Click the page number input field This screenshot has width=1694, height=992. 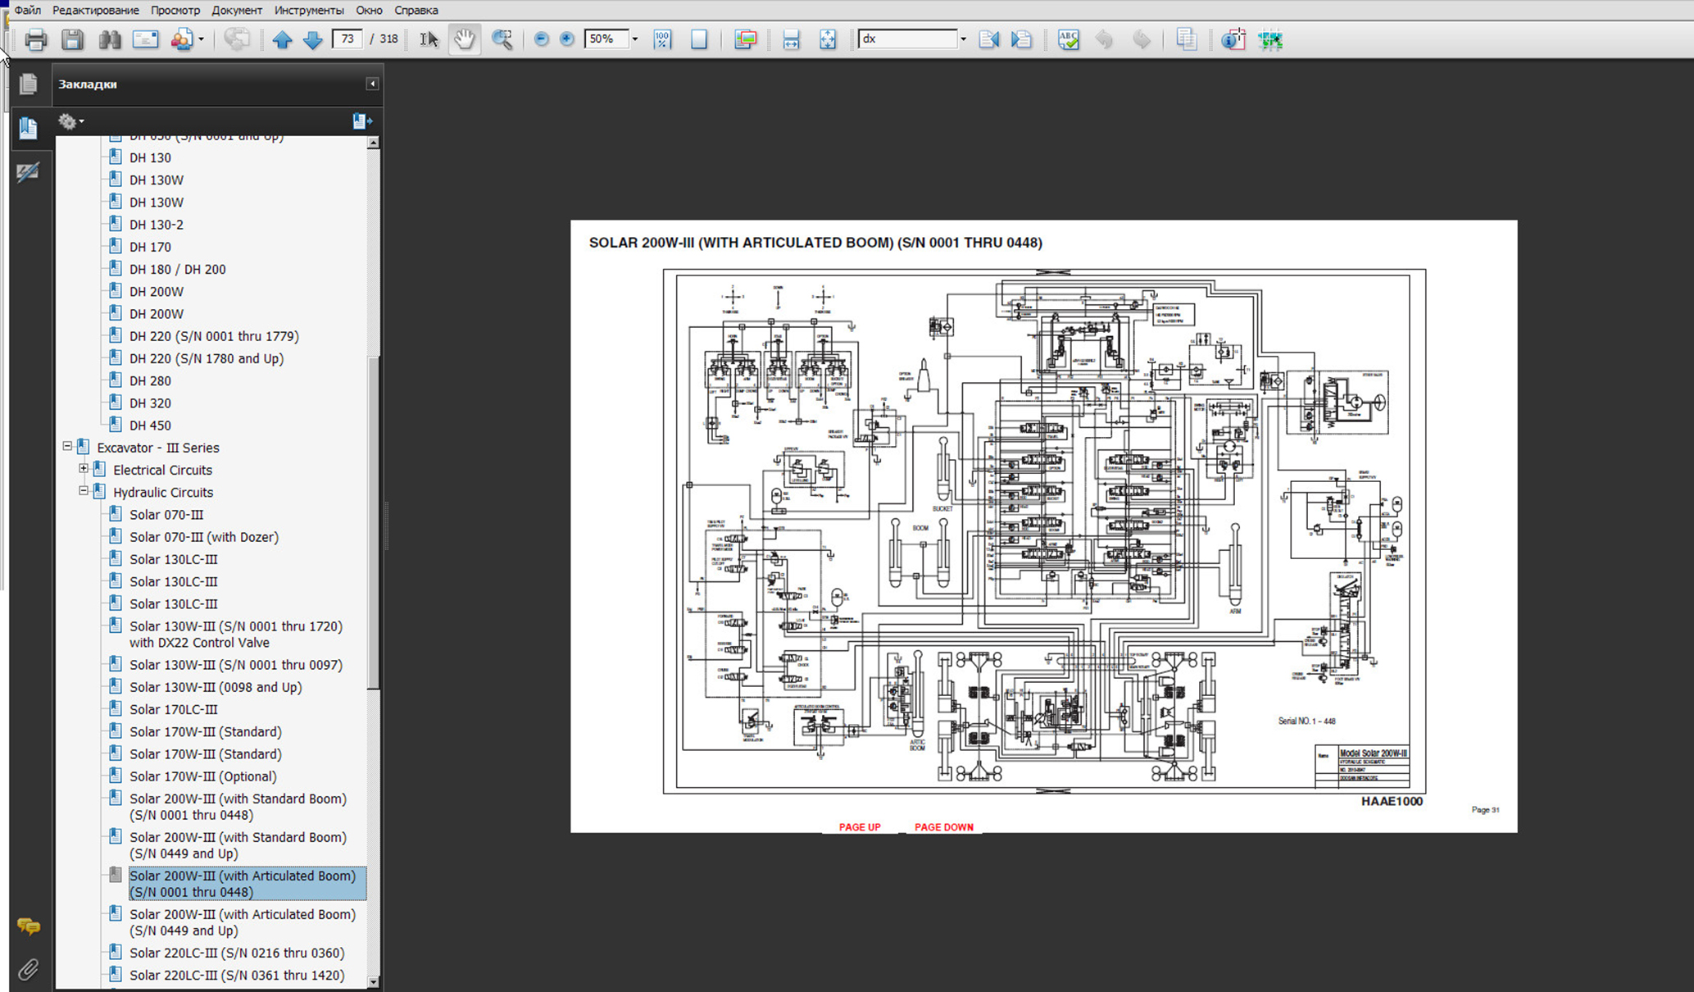347,39
